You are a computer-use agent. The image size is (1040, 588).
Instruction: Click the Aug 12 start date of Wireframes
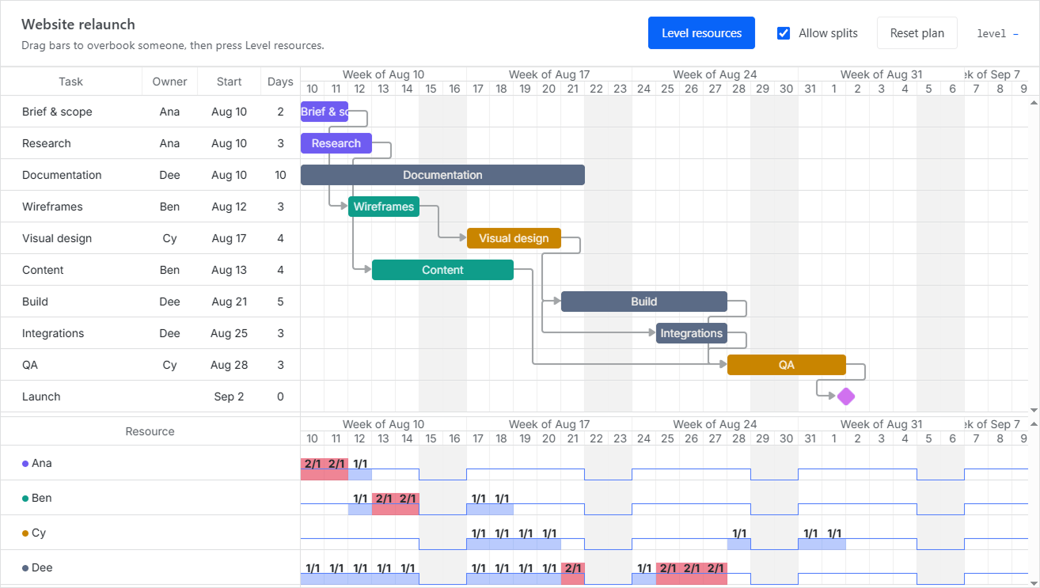pyautogui.click(x=230, y=207)
